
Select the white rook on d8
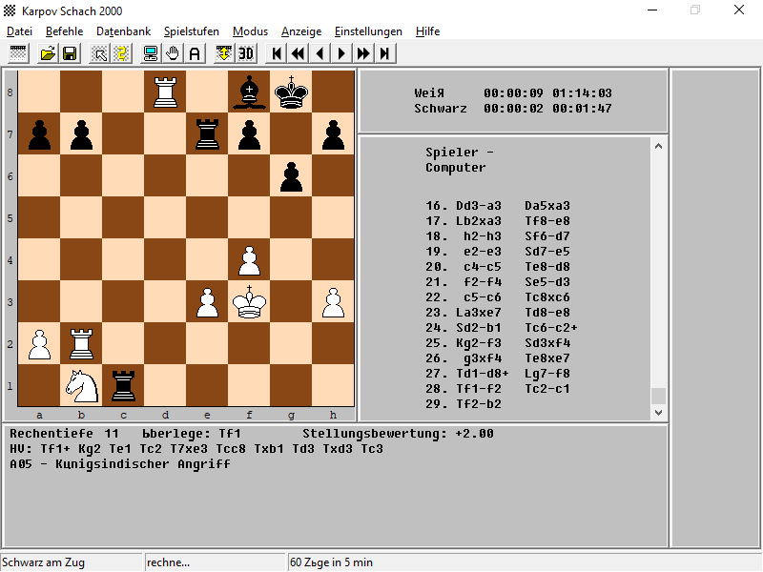point(165,92)
